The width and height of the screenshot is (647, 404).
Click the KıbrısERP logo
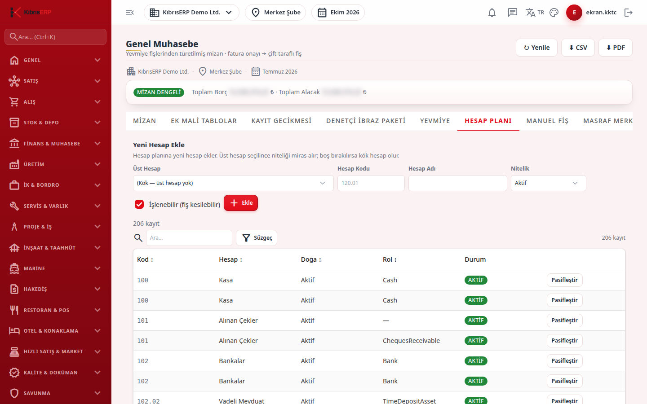(31, 12)
